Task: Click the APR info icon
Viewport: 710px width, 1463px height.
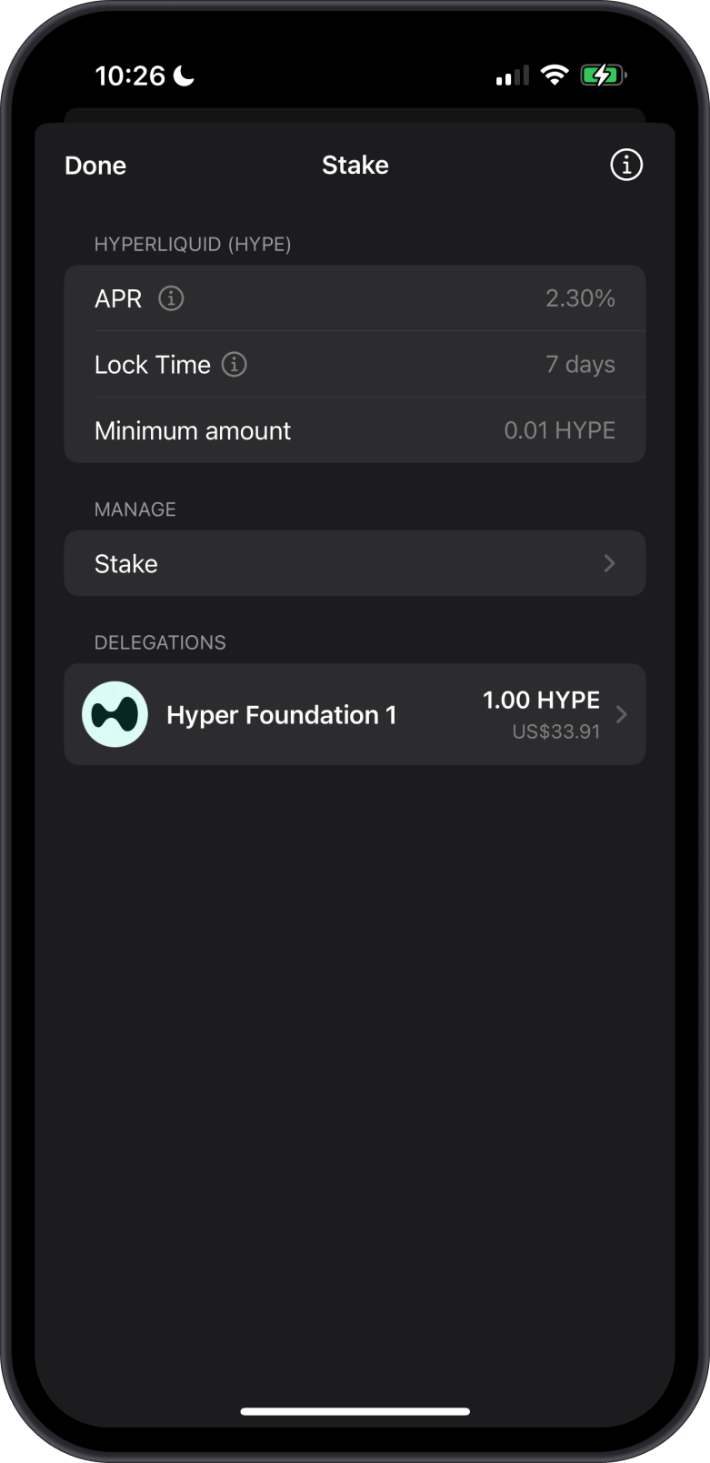Action: (x=173, y=298)
